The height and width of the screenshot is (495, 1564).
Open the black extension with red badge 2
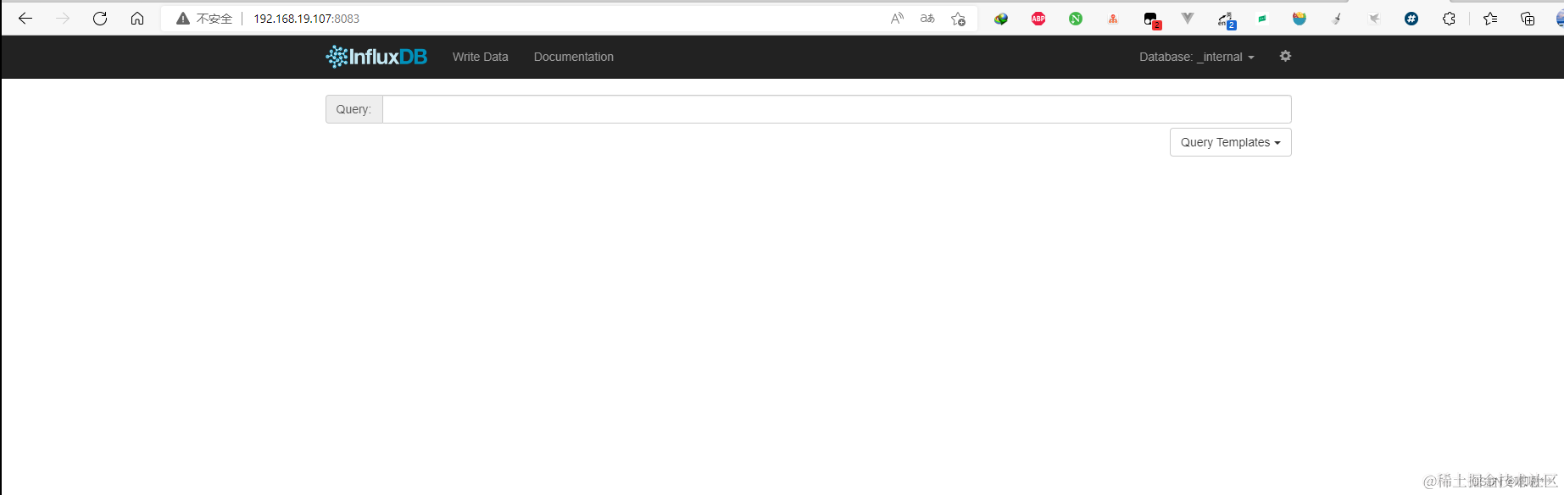coord(1151,19)
